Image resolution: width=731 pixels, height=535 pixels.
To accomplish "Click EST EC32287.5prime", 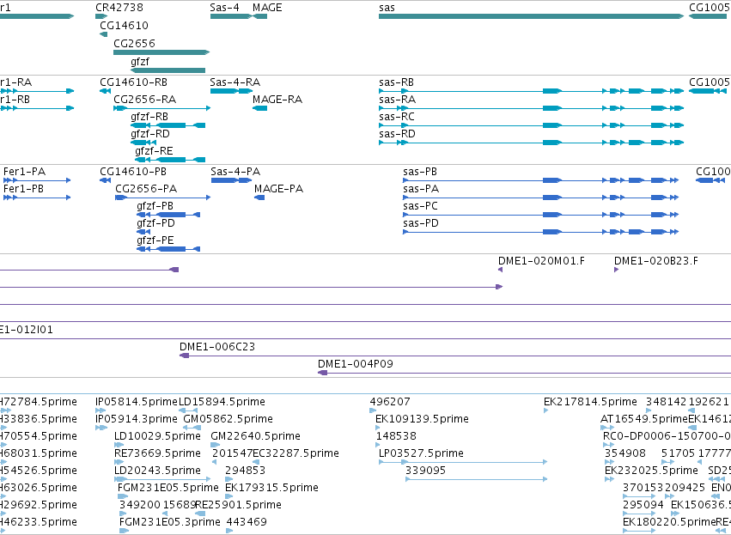I will pyautogui.click(x=295, y=453).
